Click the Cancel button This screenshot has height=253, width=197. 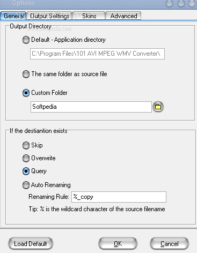coord(169,244)
